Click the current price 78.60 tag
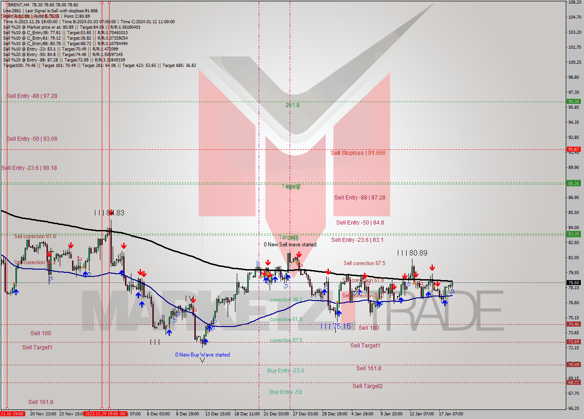 click(x=574, y=282)
